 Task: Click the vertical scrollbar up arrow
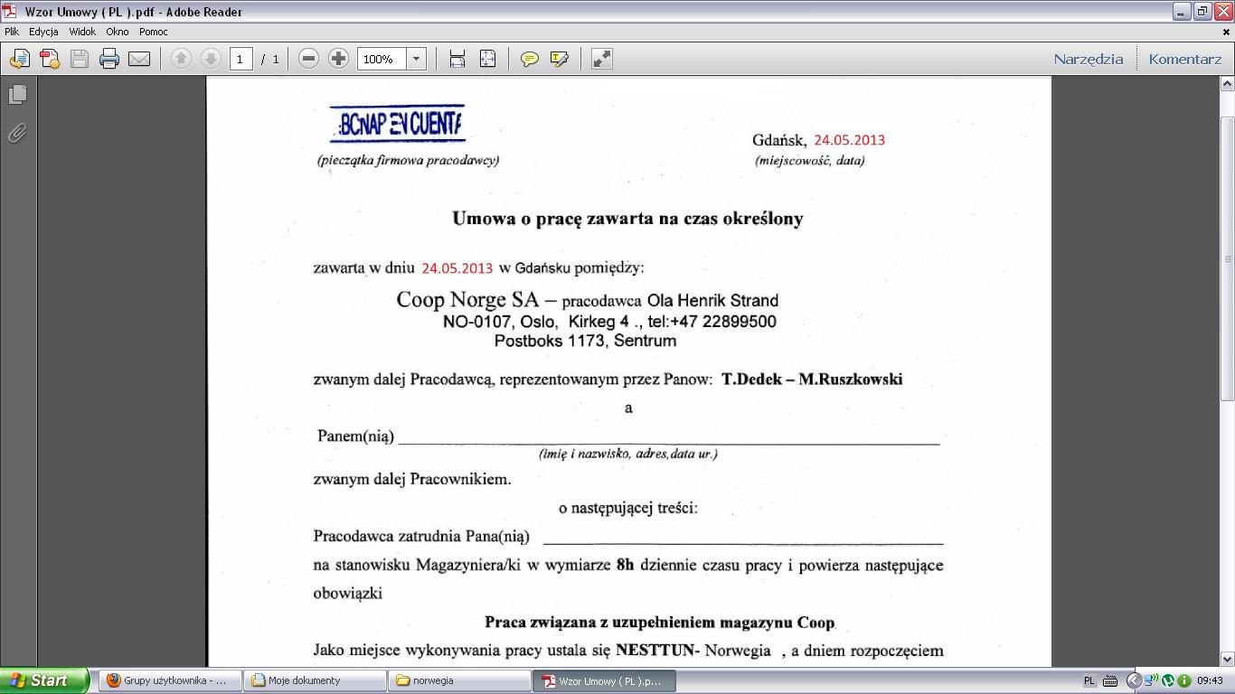[x=1227, y=84]
